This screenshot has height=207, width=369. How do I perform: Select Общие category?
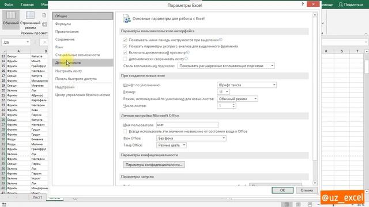[x=82, y=16]
